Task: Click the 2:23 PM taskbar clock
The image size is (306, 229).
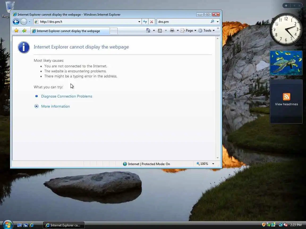Action: click(296, 225)
